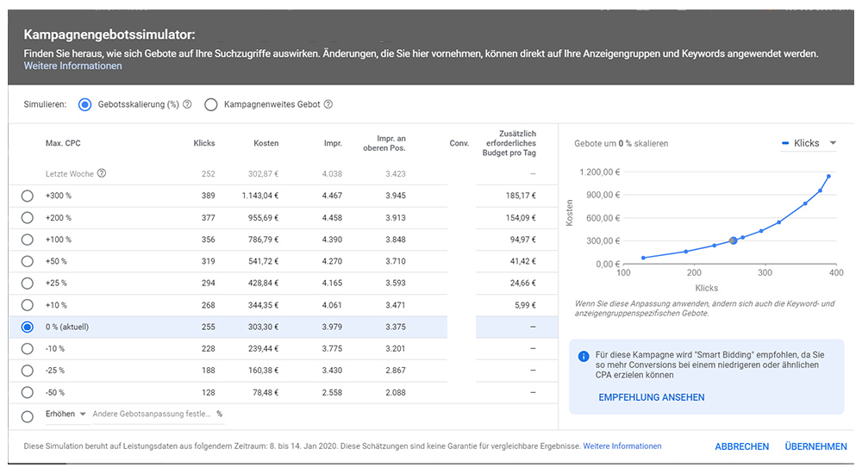Click the lowest data point on the cost curve
Image resolution: width=862 pixels, height=474 pixels.
click(643, 258)
